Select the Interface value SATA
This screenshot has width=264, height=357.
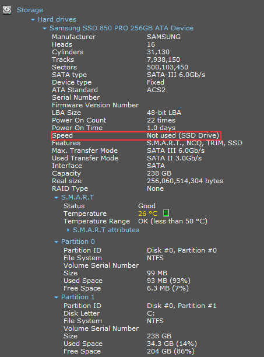click(156, 166)
